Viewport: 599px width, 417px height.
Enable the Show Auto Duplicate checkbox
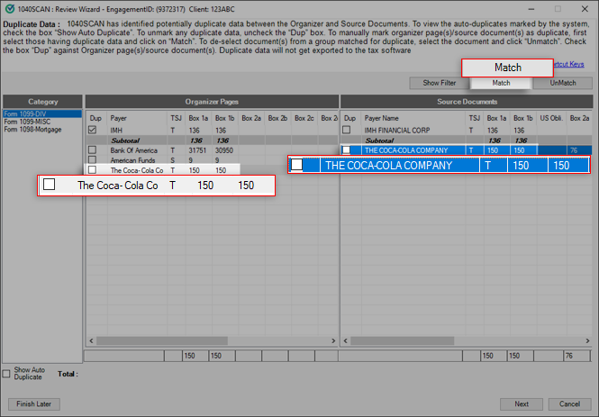point(8,372)
